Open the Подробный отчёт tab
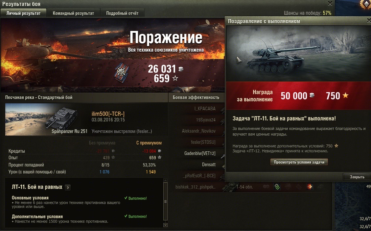The height and width of the screenshot is (231, 371). pos(122,13)
